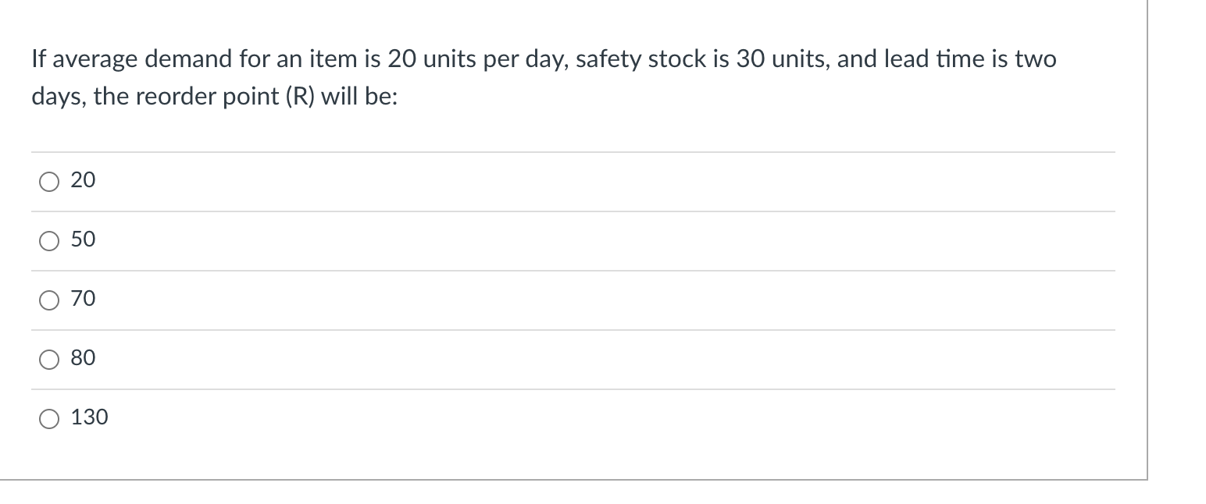1206x504 pixels.
Task: Select the radio button for 50
Action: pos(48,240)
